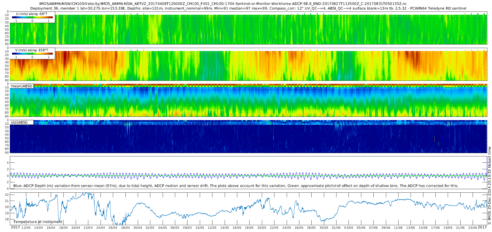Select the 30/04 date tick label

[x=137, y=228]
